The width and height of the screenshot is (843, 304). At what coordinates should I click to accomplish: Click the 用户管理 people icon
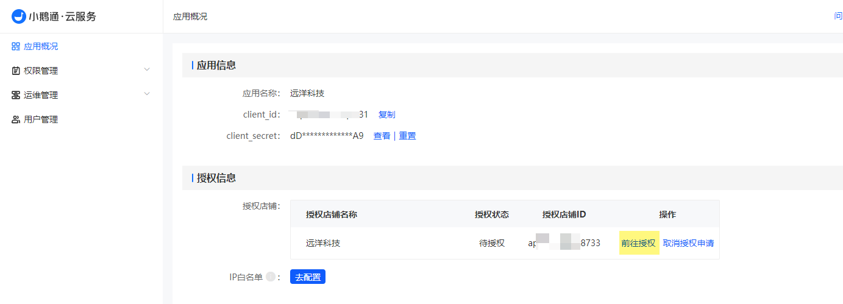[16, 119]
